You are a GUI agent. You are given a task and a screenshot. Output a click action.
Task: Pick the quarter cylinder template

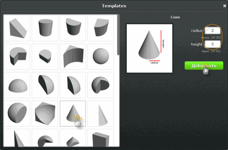pos(101,28)
